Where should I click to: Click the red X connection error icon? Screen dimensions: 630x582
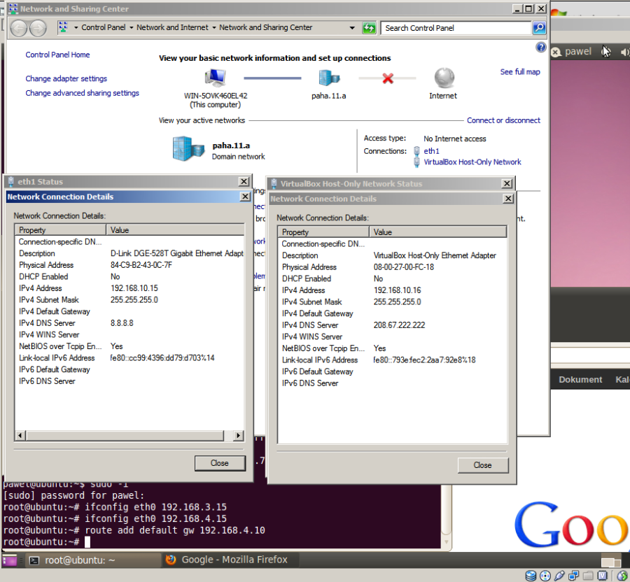click(388, 78)
